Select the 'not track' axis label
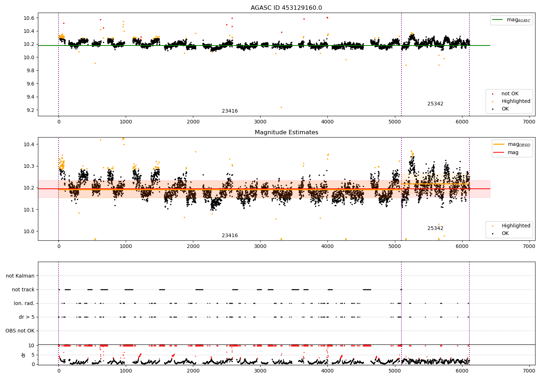Viewport: 542px width, 379px height. [x=23, y=289]
